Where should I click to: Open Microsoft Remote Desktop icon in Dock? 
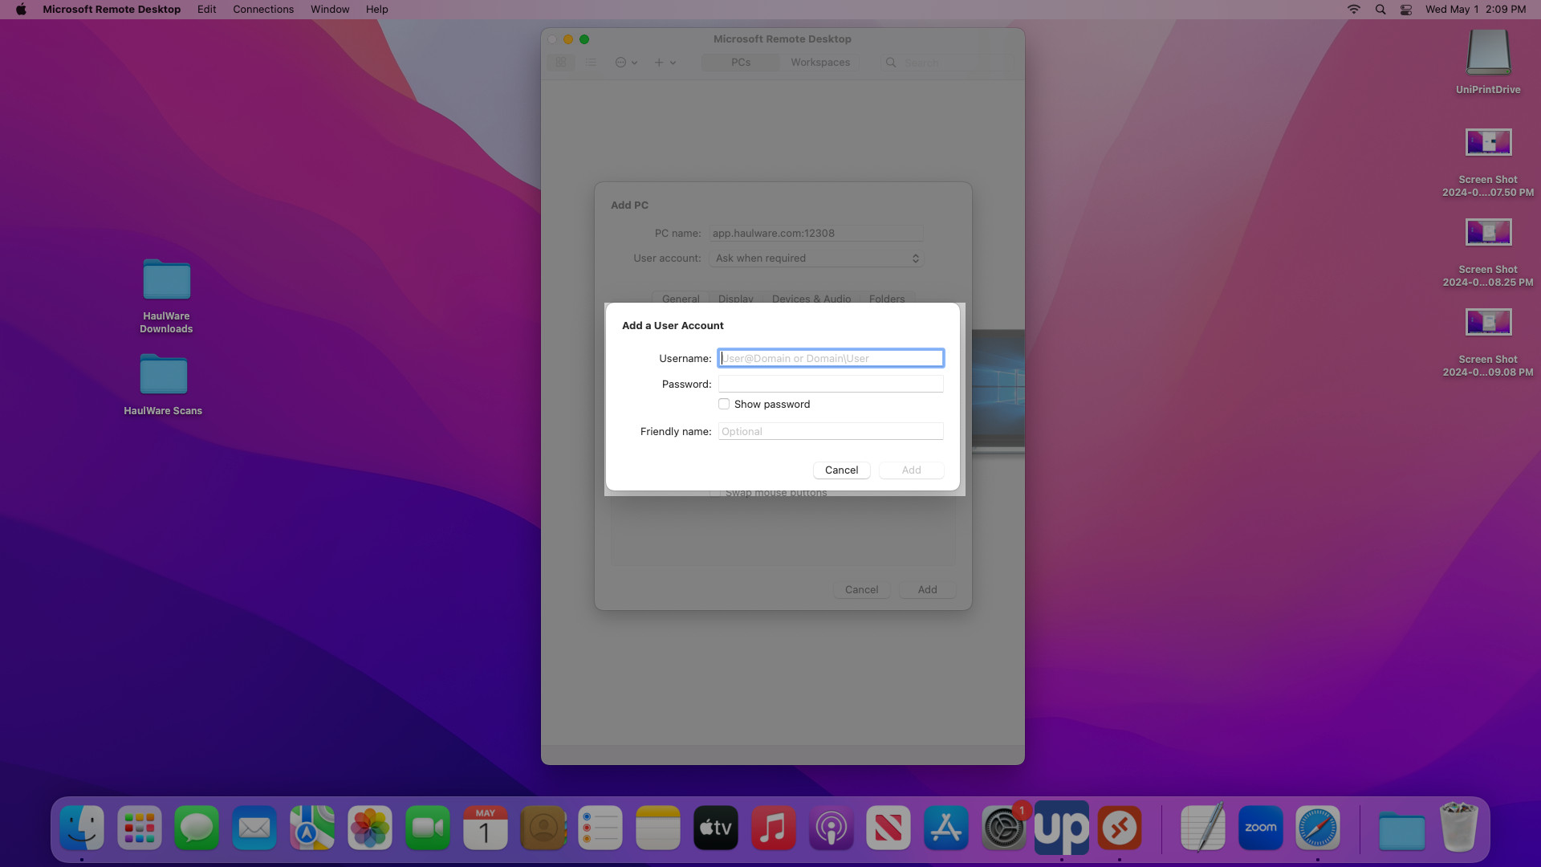pyautogui.click(x=1119, y=828)
